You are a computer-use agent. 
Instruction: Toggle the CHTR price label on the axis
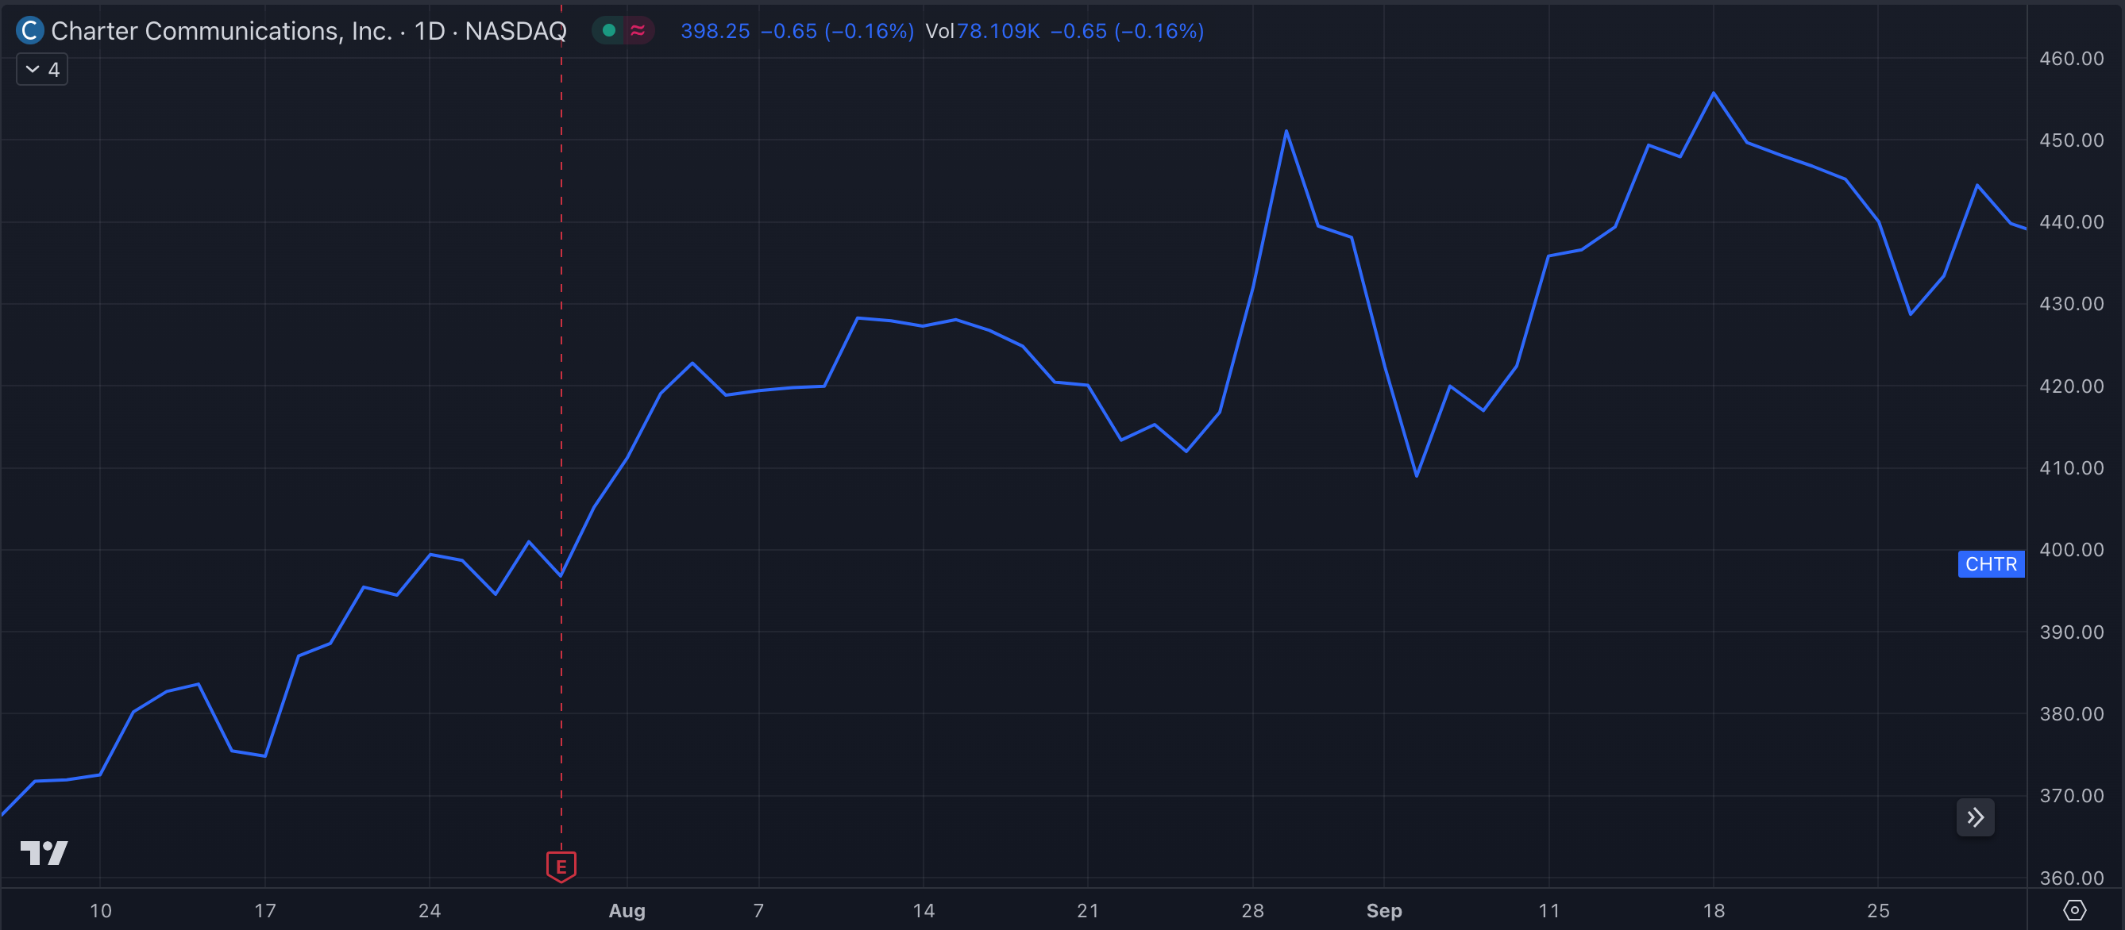point(1992,564)
